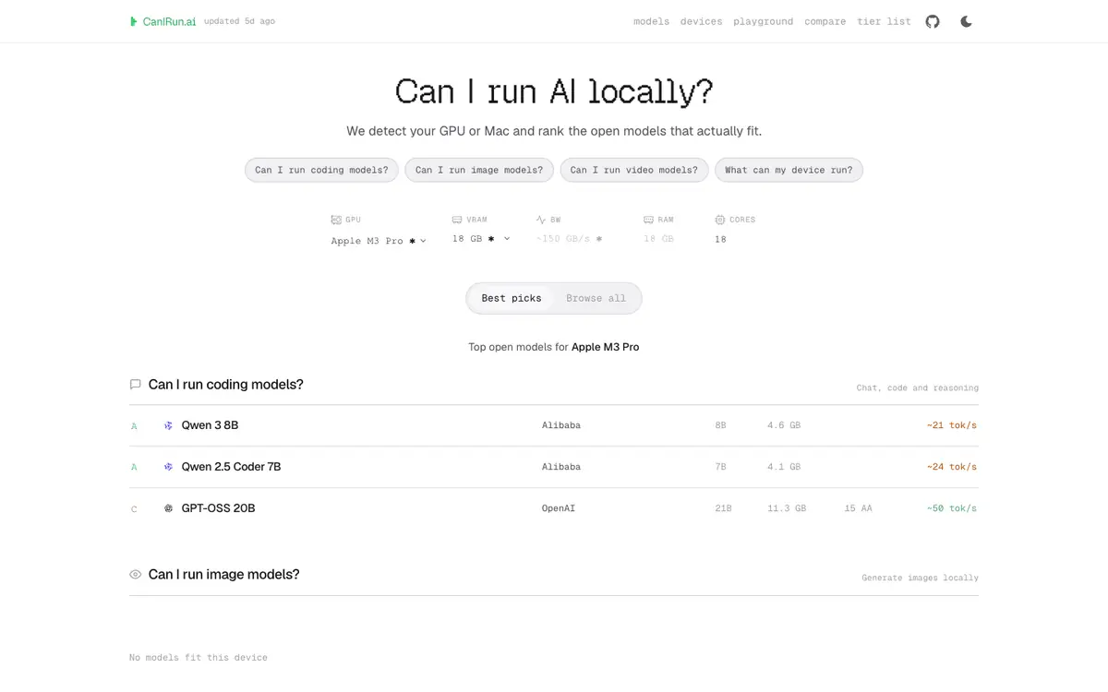This screenshot has width=1108, height=692.
Task: Switch to Browse all view
Action: click(x=596, y=298)
